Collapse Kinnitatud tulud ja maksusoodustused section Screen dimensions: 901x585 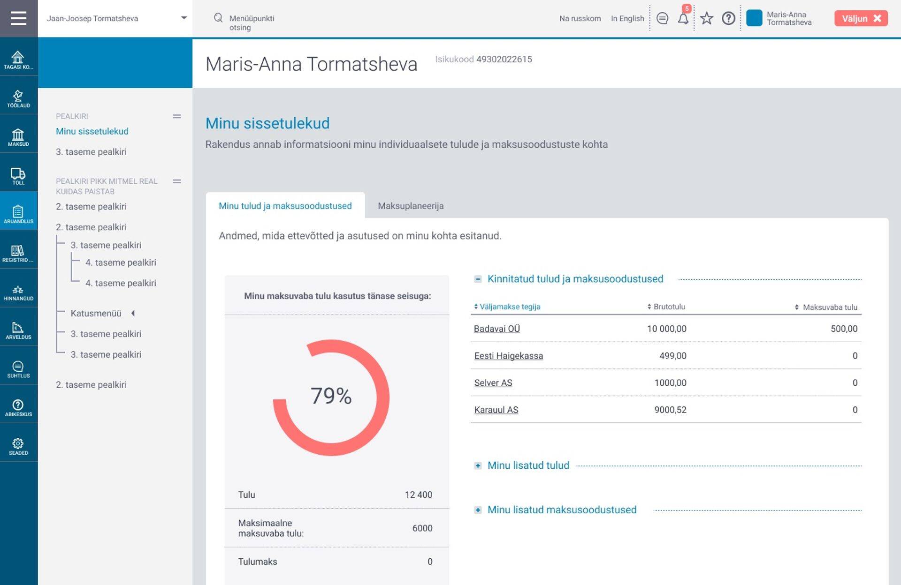tap(478, 279)
